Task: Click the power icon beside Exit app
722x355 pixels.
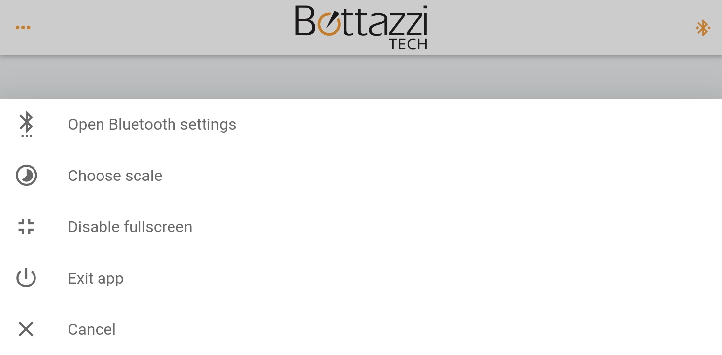Action: click(26, 278)
